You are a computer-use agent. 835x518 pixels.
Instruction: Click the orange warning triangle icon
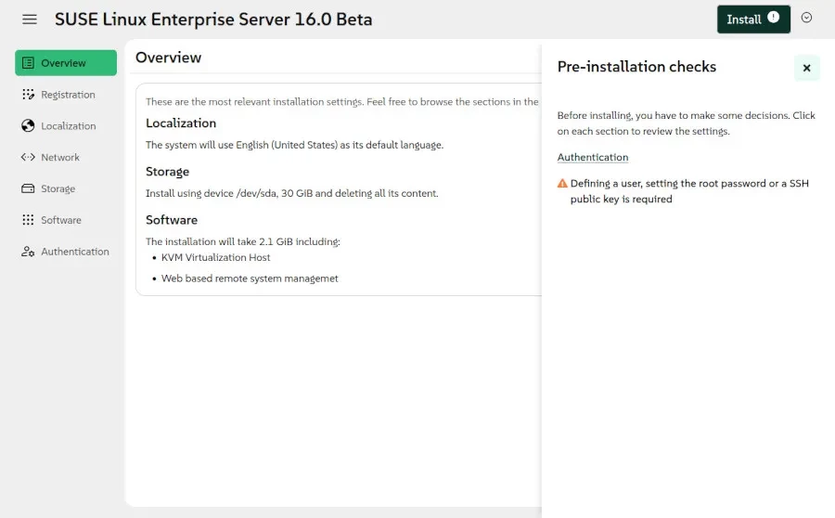562,184
